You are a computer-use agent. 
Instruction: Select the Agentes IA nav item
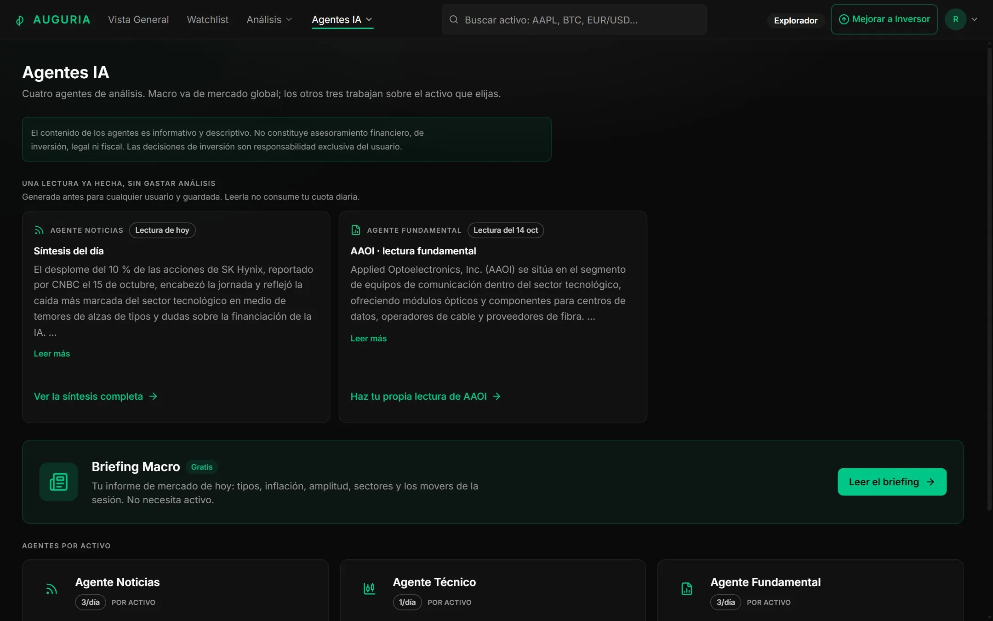pos(342,20)
